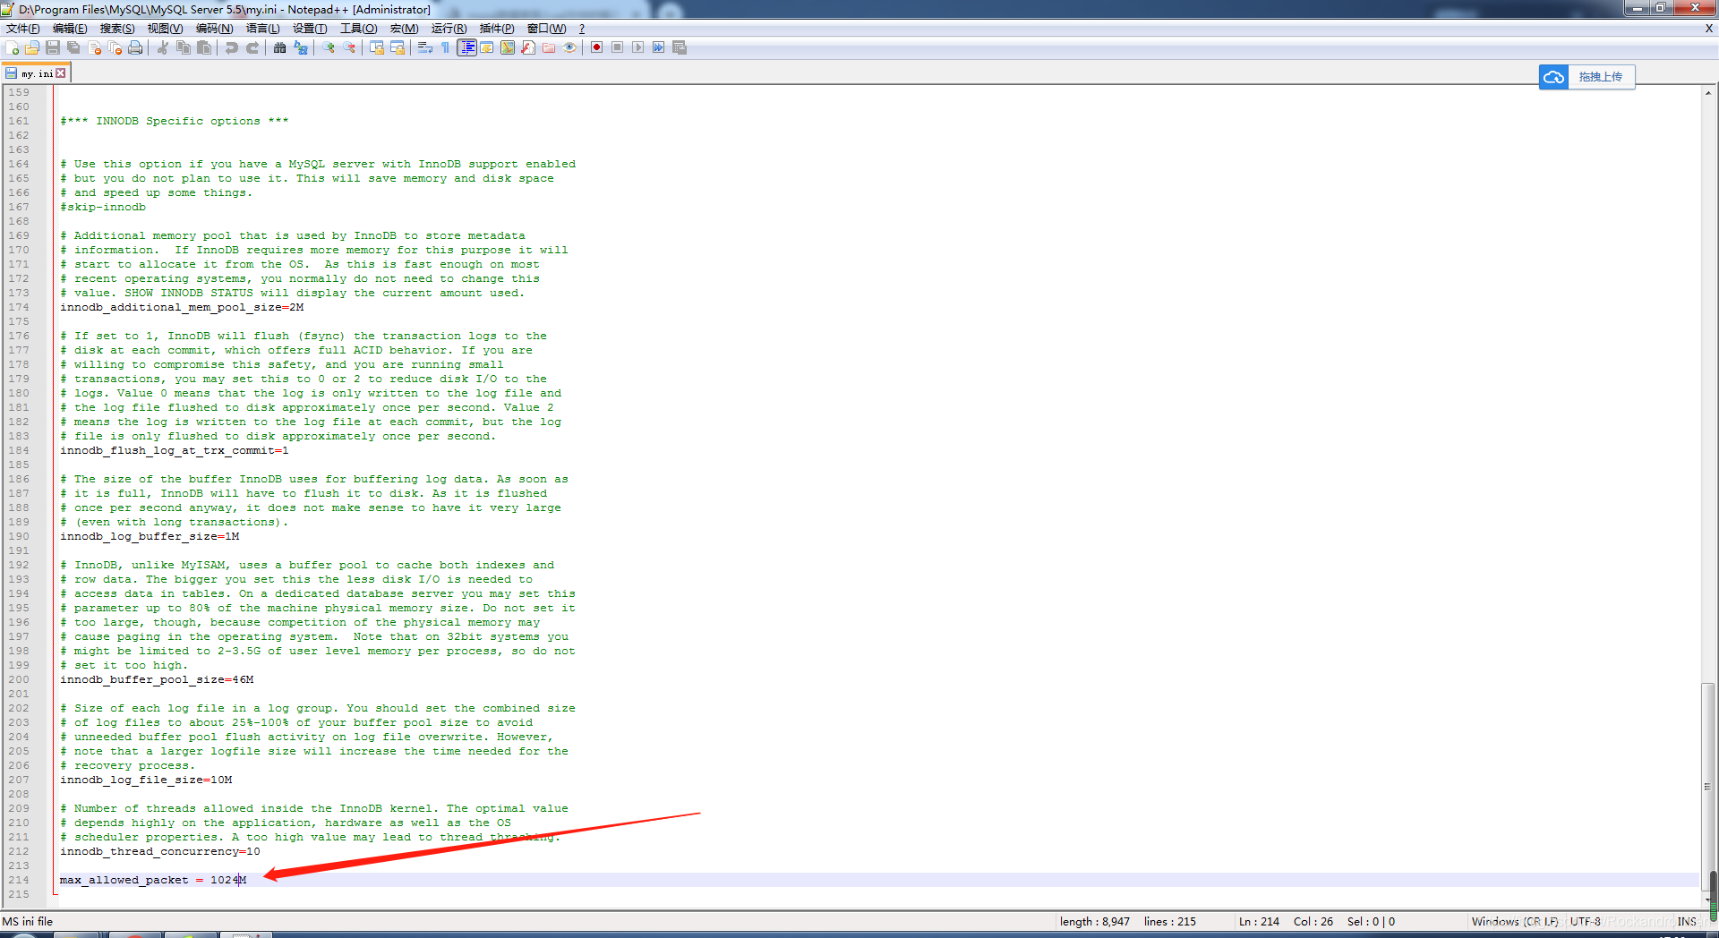Save the recorded macro icon
Viewport: 1719px width, 938px height.
pyautogui.click(x=680, y=47)
